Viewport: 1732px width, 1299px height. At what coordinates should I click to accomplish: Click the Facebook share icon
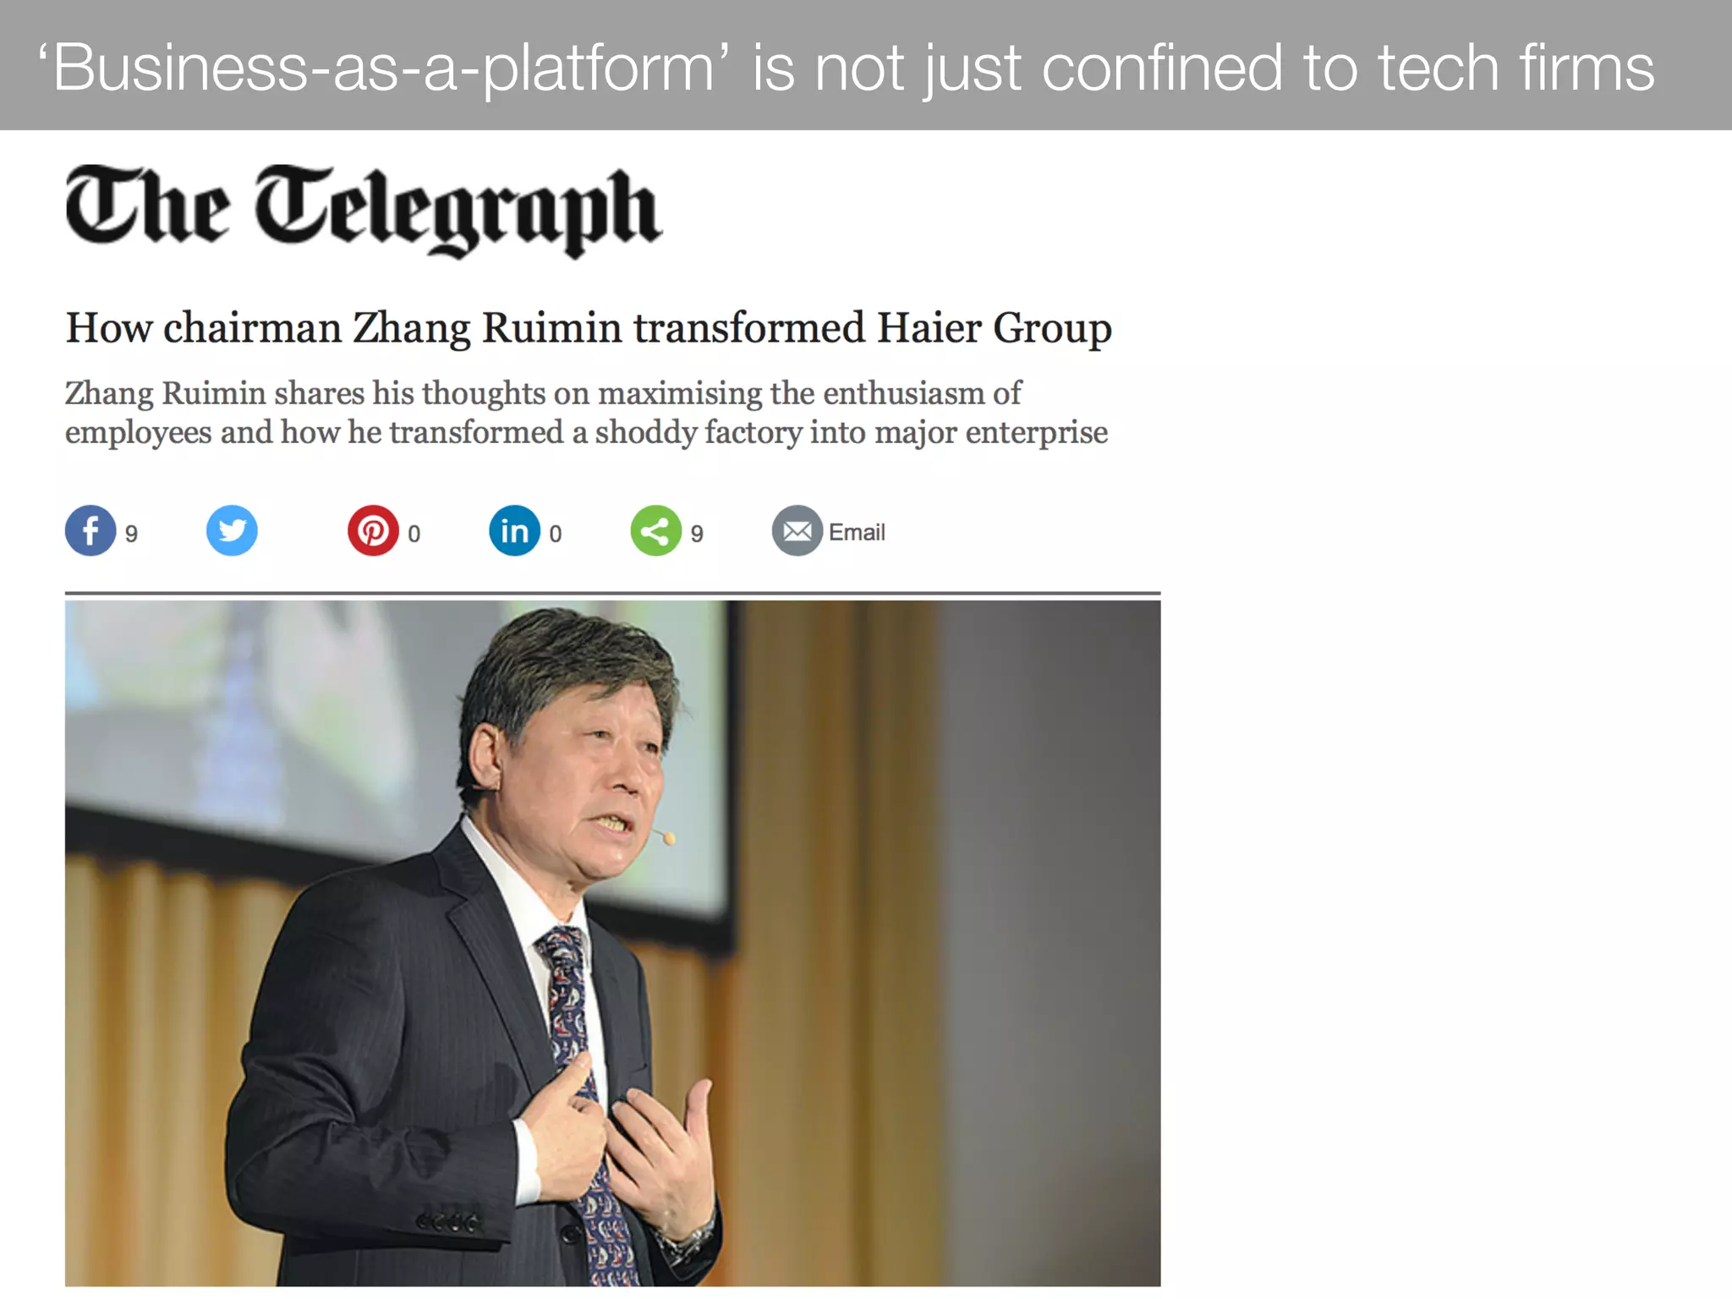tap(90, 530)
